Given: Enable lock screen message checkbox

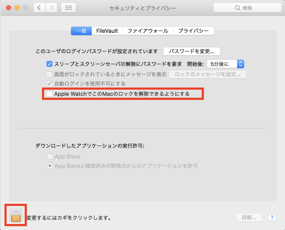Looking at the screenshot, I should [x=49, y=74].
